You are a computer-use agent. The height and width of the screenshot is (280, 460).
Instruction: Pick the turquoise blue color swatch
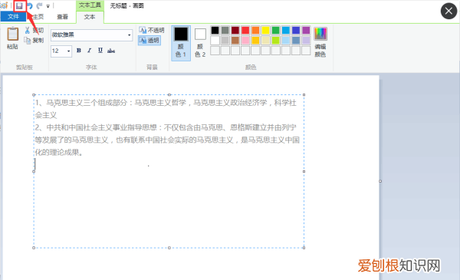(286, 30)
